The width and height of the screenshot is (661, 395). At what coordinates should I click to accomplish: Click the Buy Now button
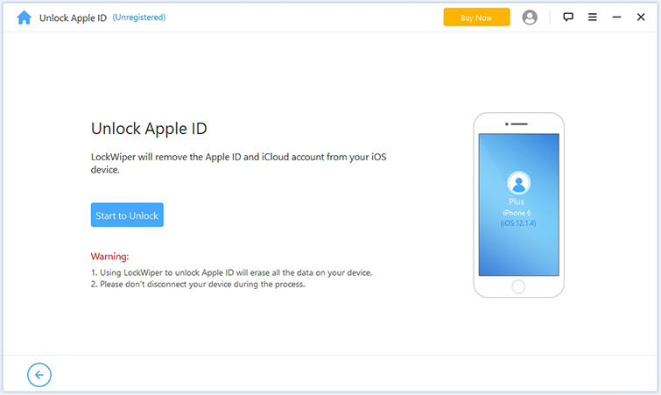click(476, 18)
